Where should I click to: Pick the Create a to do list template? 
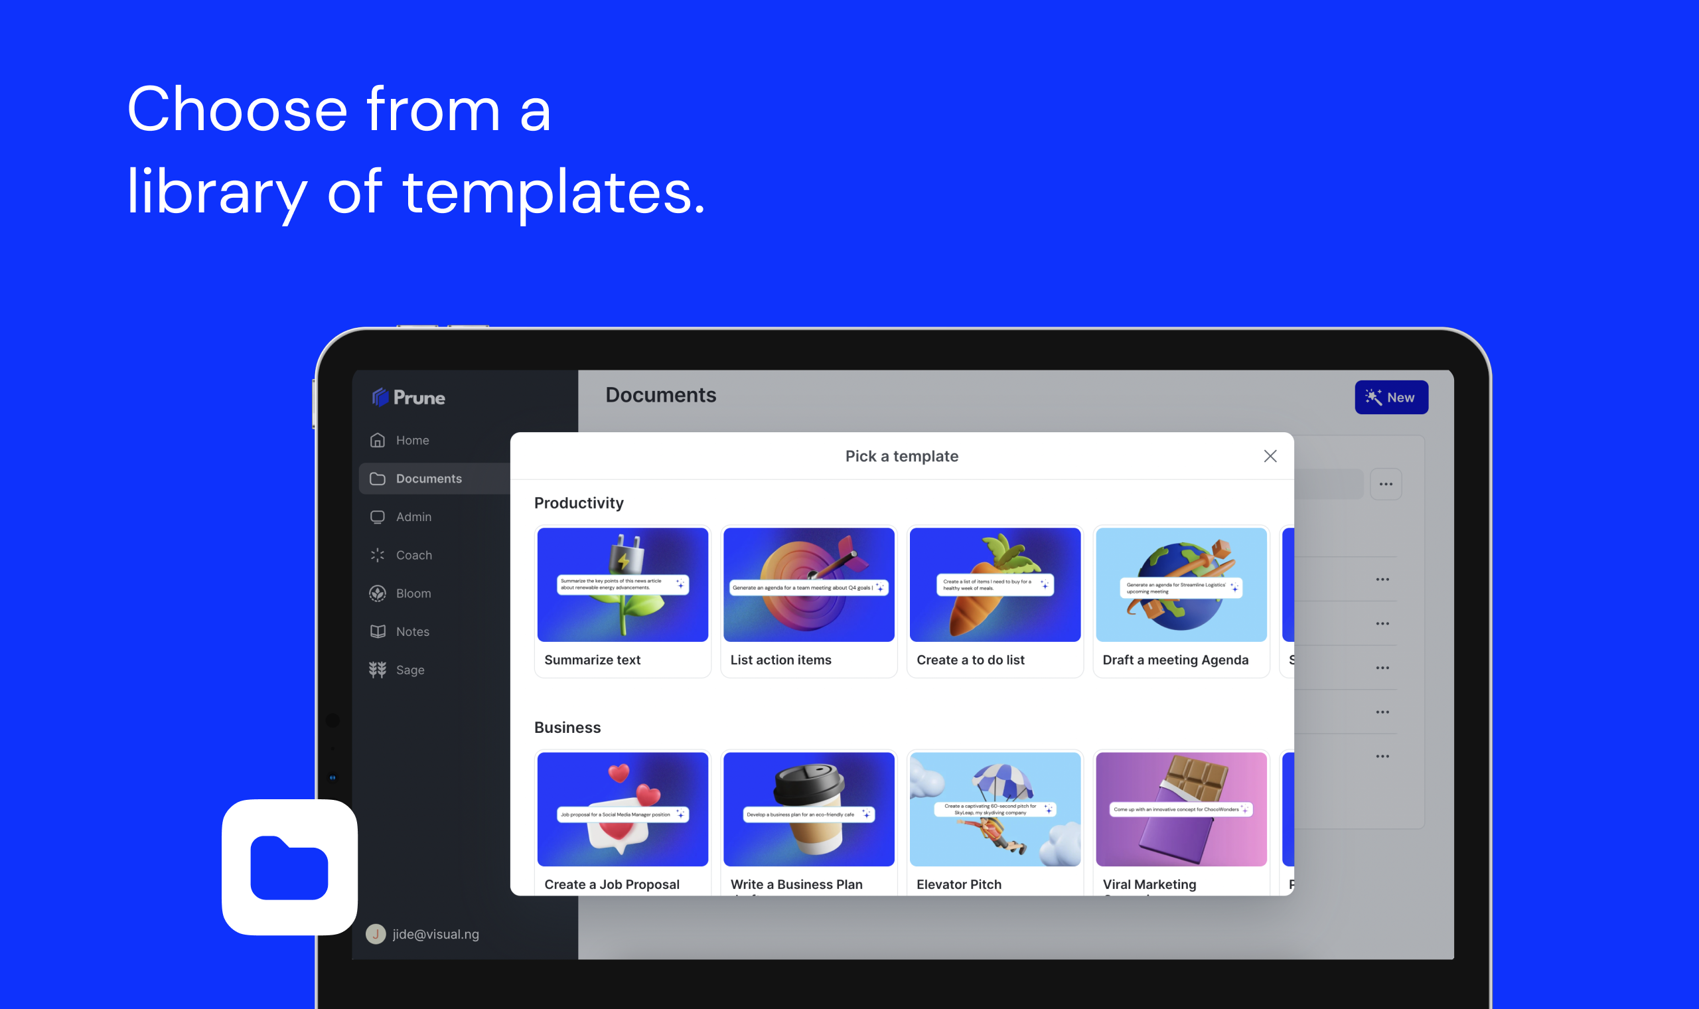click(994, 601)
